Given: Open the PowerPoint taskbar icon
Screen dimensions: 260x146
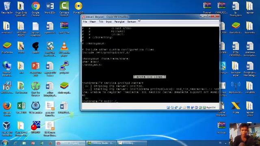Looking at the screenshot, I should pyautogui.click(x=33, y=143).
